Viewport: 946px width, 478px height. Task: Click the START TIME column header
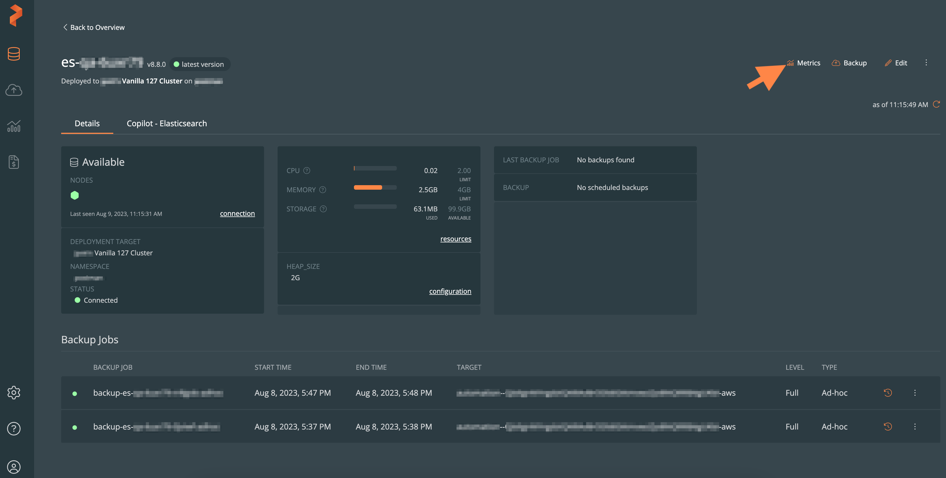coord(273,367)
